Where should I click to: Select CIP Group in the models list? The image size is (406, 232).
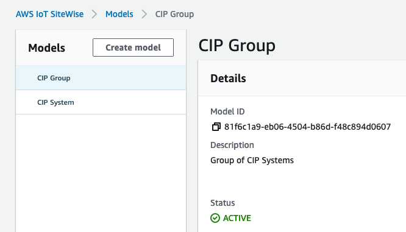point(101,78)
